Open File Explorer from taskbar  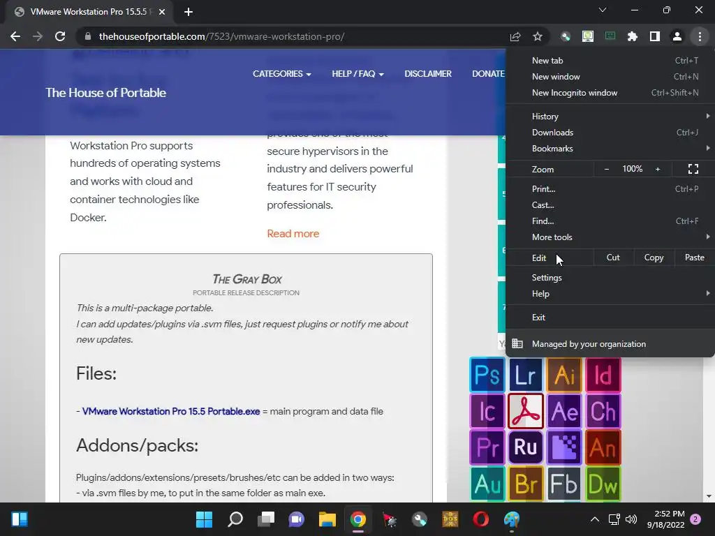(327, 519)
